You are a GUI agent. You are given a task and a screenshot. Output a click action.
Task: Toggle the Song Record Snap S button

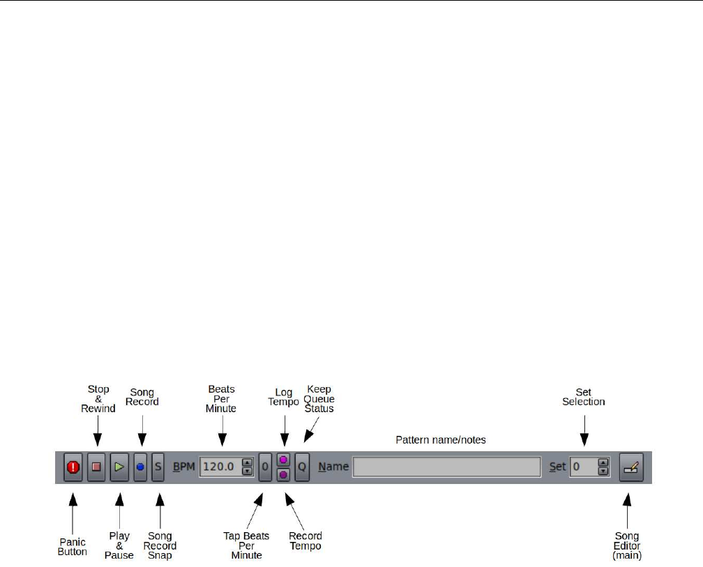158,467
